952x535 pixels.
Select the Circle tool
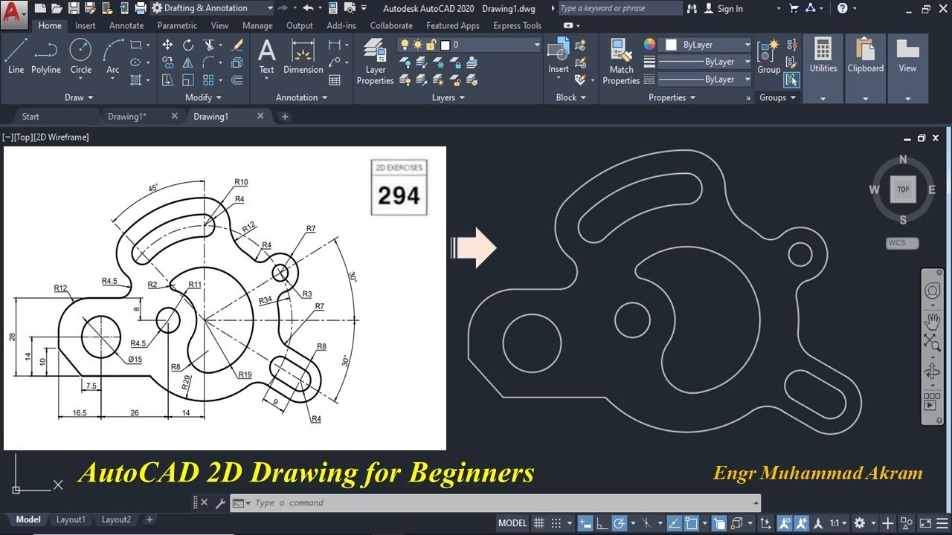pyautogui.click(x=81, y=56)
